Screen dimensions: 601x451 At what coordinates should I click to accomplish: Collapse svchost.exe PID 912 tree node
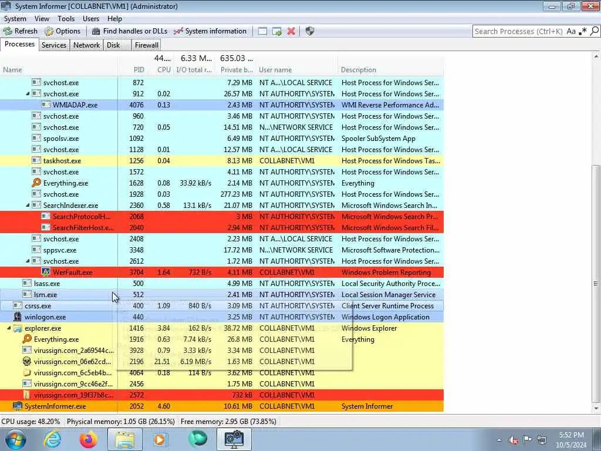click(28, 93)
